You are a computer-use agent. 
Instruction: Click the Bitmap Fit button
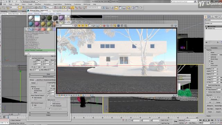coord(210,106)
